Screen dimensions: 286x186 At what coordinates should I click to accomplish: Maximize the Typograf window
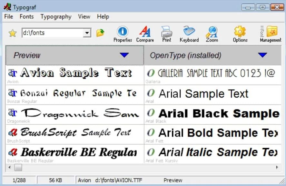coord(262,7)
